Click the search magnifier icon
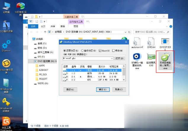Screen dimensions: 188x131 click(x=168, y=32)
